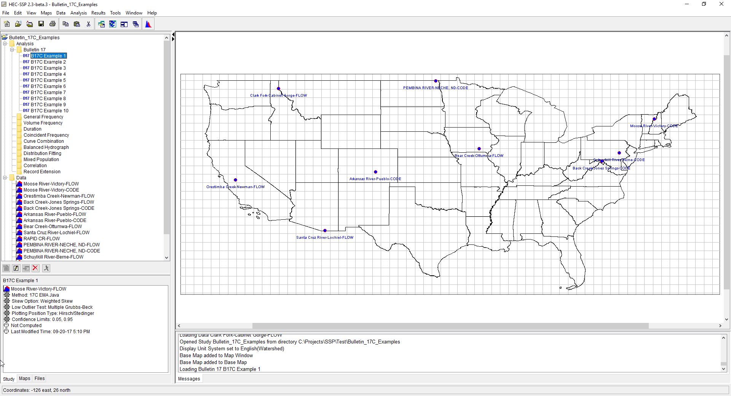
Task: Collapse the Analysis tree node
Action: tap(5, 44)
